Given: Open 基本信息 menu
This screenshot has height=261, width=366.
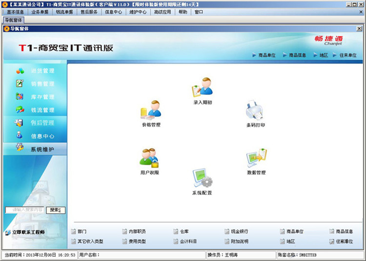Looking at the screenshot, I should click(x=15, y=12).
